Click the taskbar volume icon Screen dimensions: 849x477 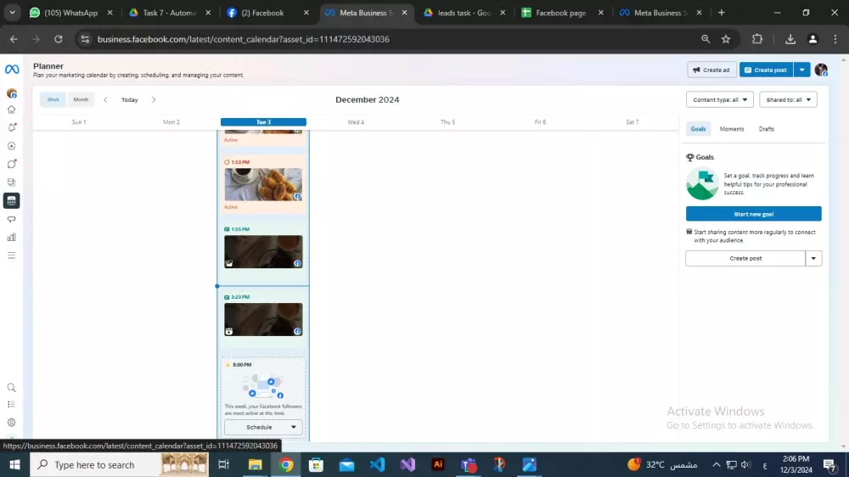point(745,464)
